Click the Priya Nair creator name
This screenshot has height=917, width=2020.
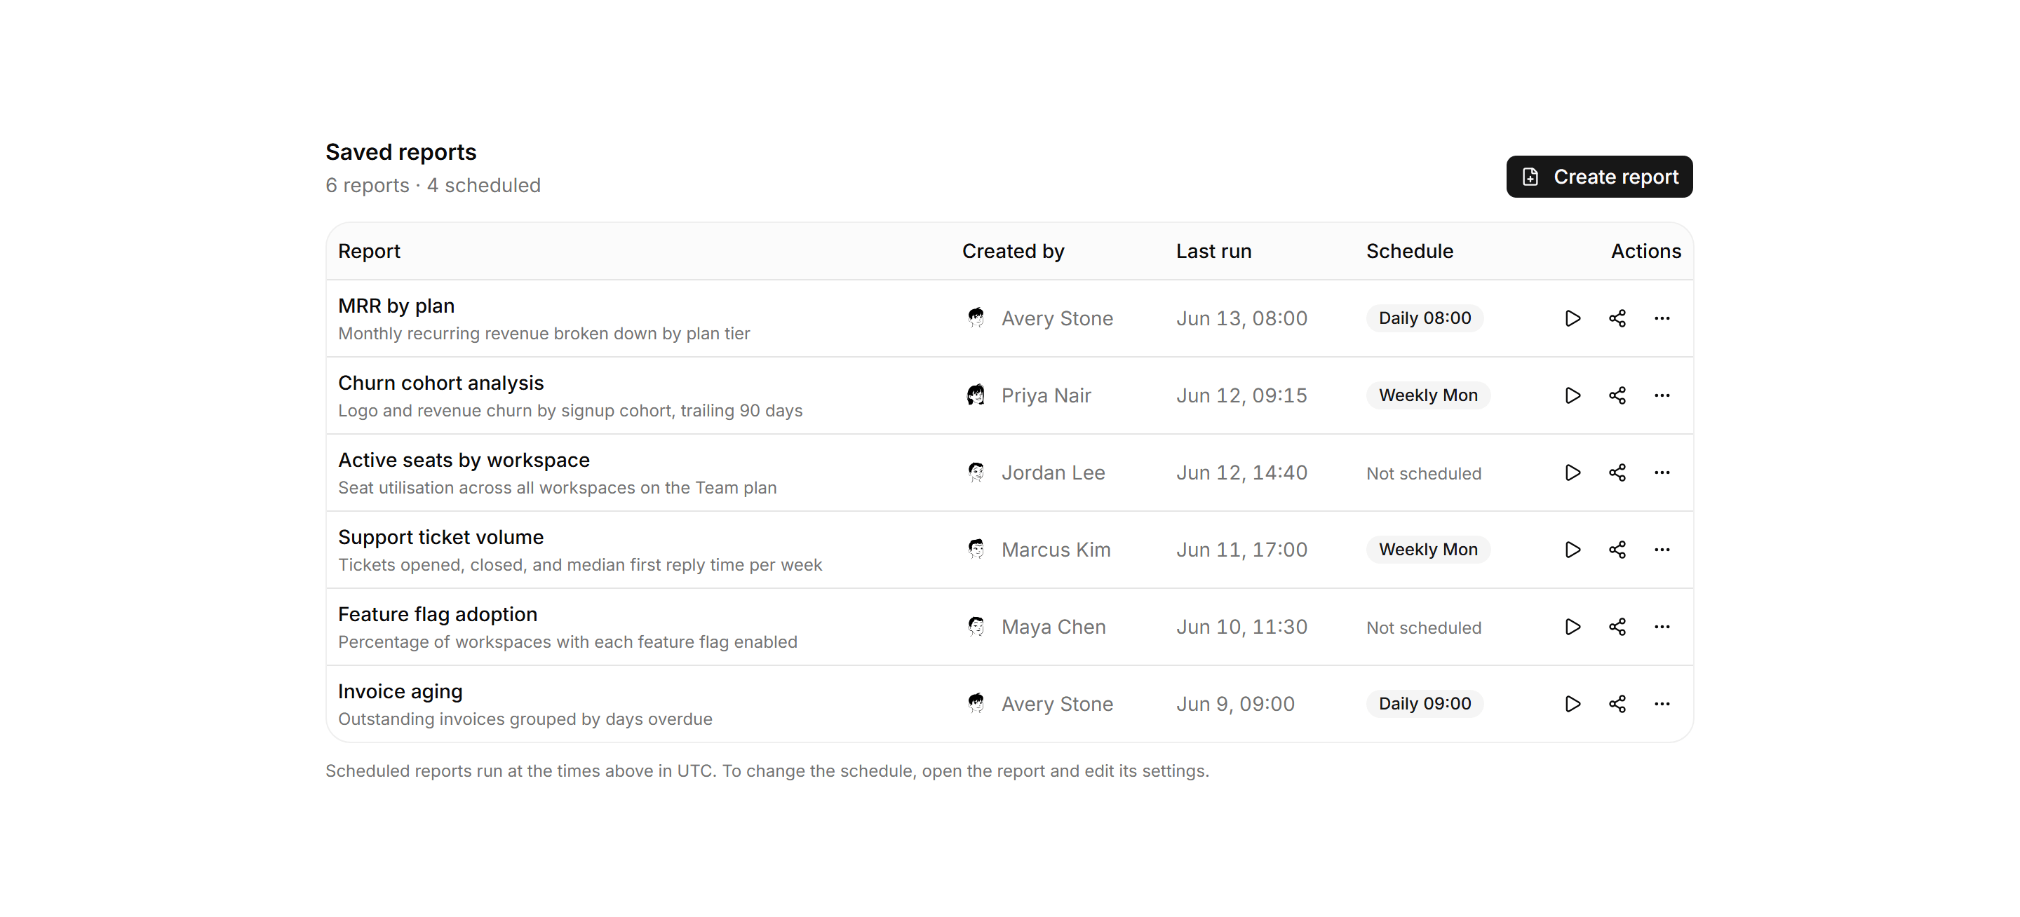[1046, 395]
